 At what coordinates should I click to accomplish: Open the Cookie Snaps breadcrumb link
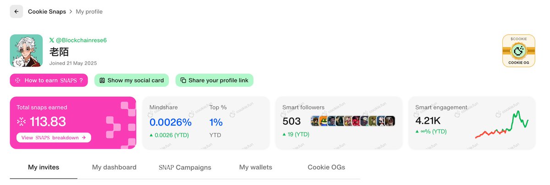[x=47, y=11]
